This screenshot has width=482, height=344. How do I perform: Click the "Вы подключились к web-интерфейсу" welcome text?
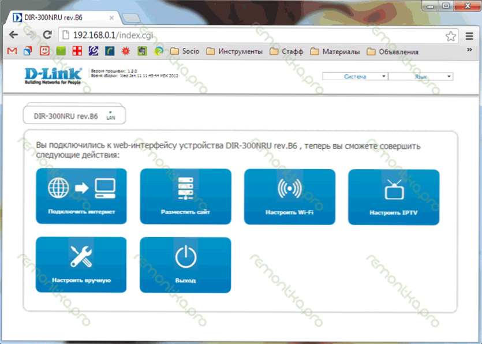click(x=228, y=150)
